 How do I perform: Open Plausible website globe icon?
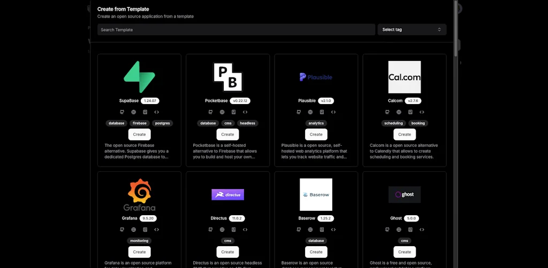click(x=310, y=112)
